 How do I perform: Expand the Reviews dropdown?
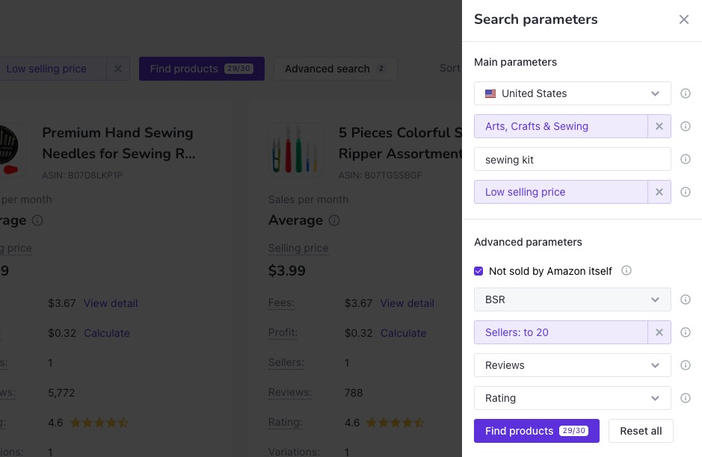point(572,365)
